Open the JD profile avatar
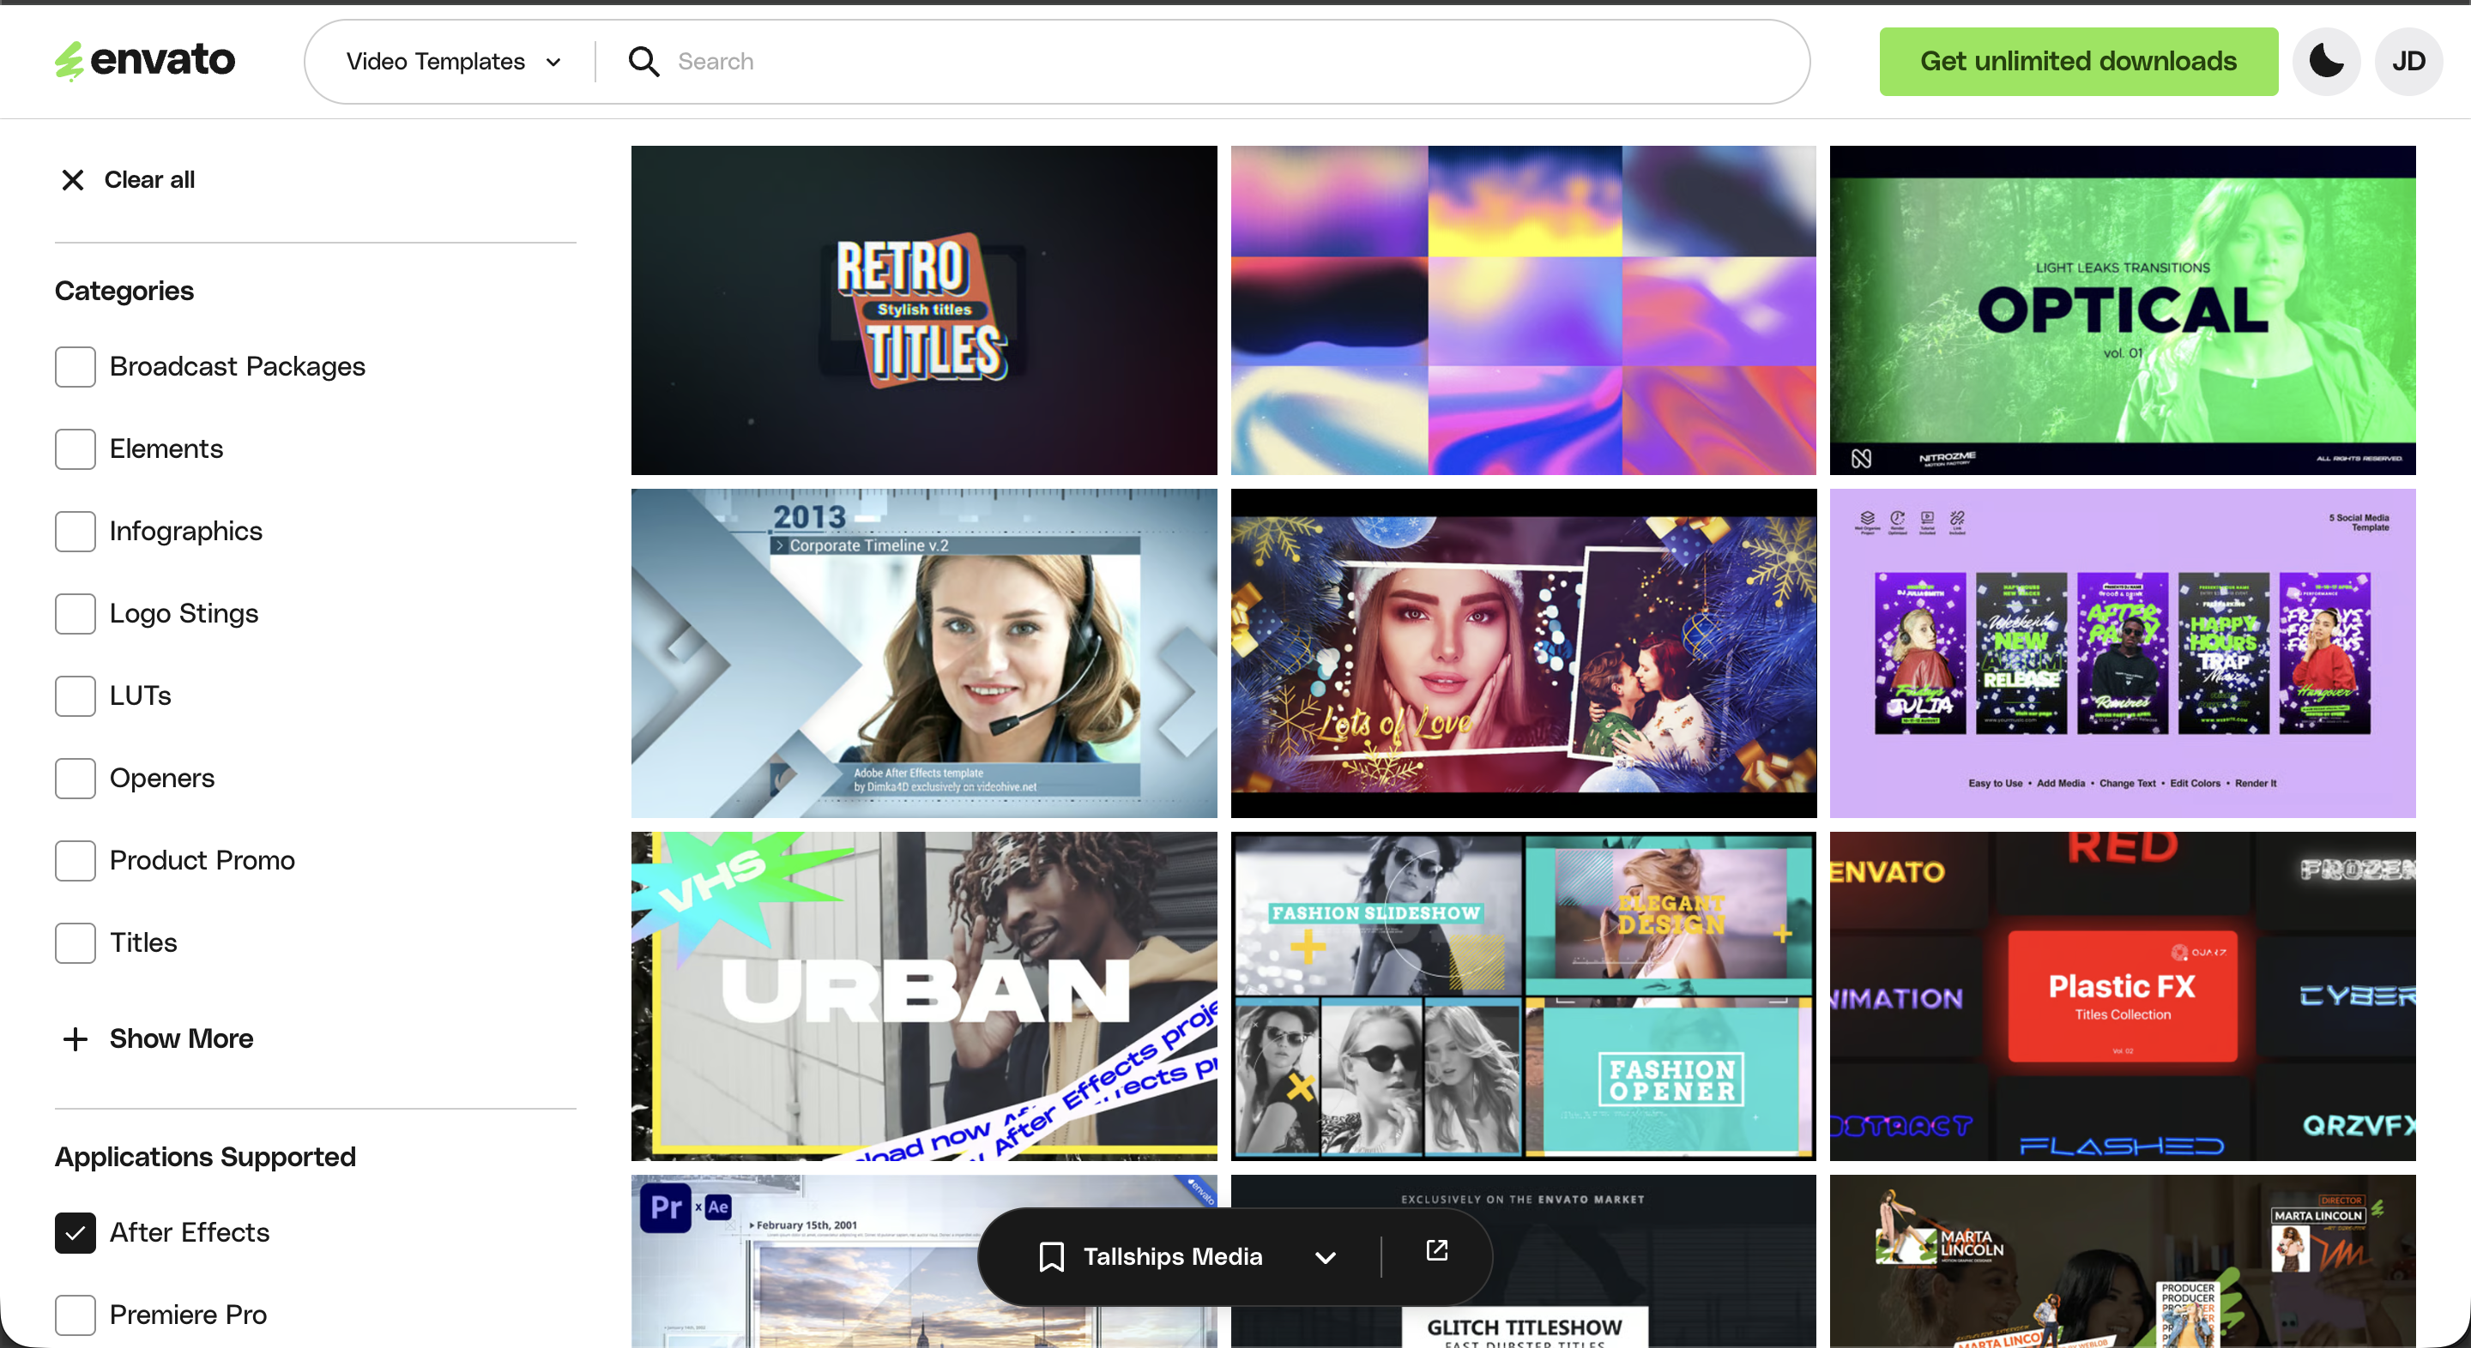2471x1348 pixels. (x=2408, y=62)
